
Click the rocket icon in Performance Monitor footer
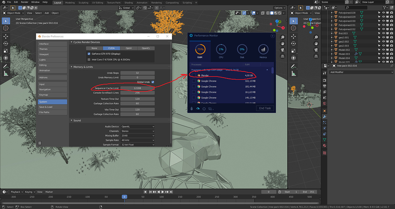[191, 109]
